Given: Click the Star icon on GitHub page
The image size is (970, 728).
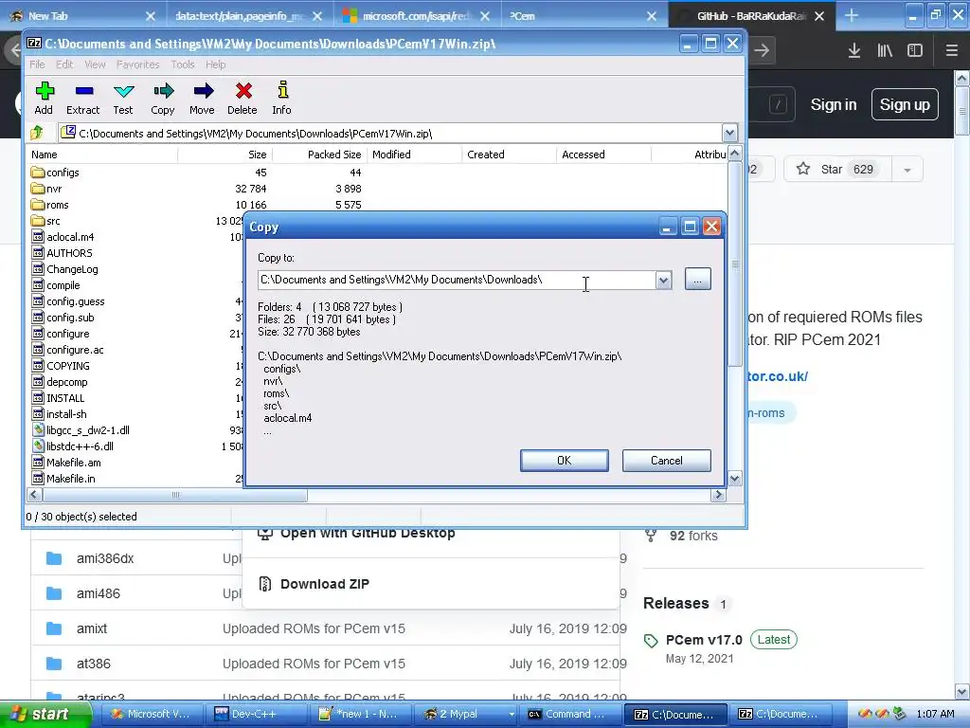Looking at the screenshot, I should (803, 169).
